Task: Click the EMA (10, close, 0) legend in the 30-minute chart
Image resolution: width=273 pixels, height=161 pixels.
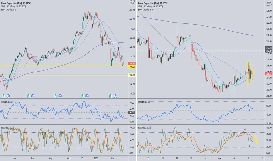Action: click(146, 10)
